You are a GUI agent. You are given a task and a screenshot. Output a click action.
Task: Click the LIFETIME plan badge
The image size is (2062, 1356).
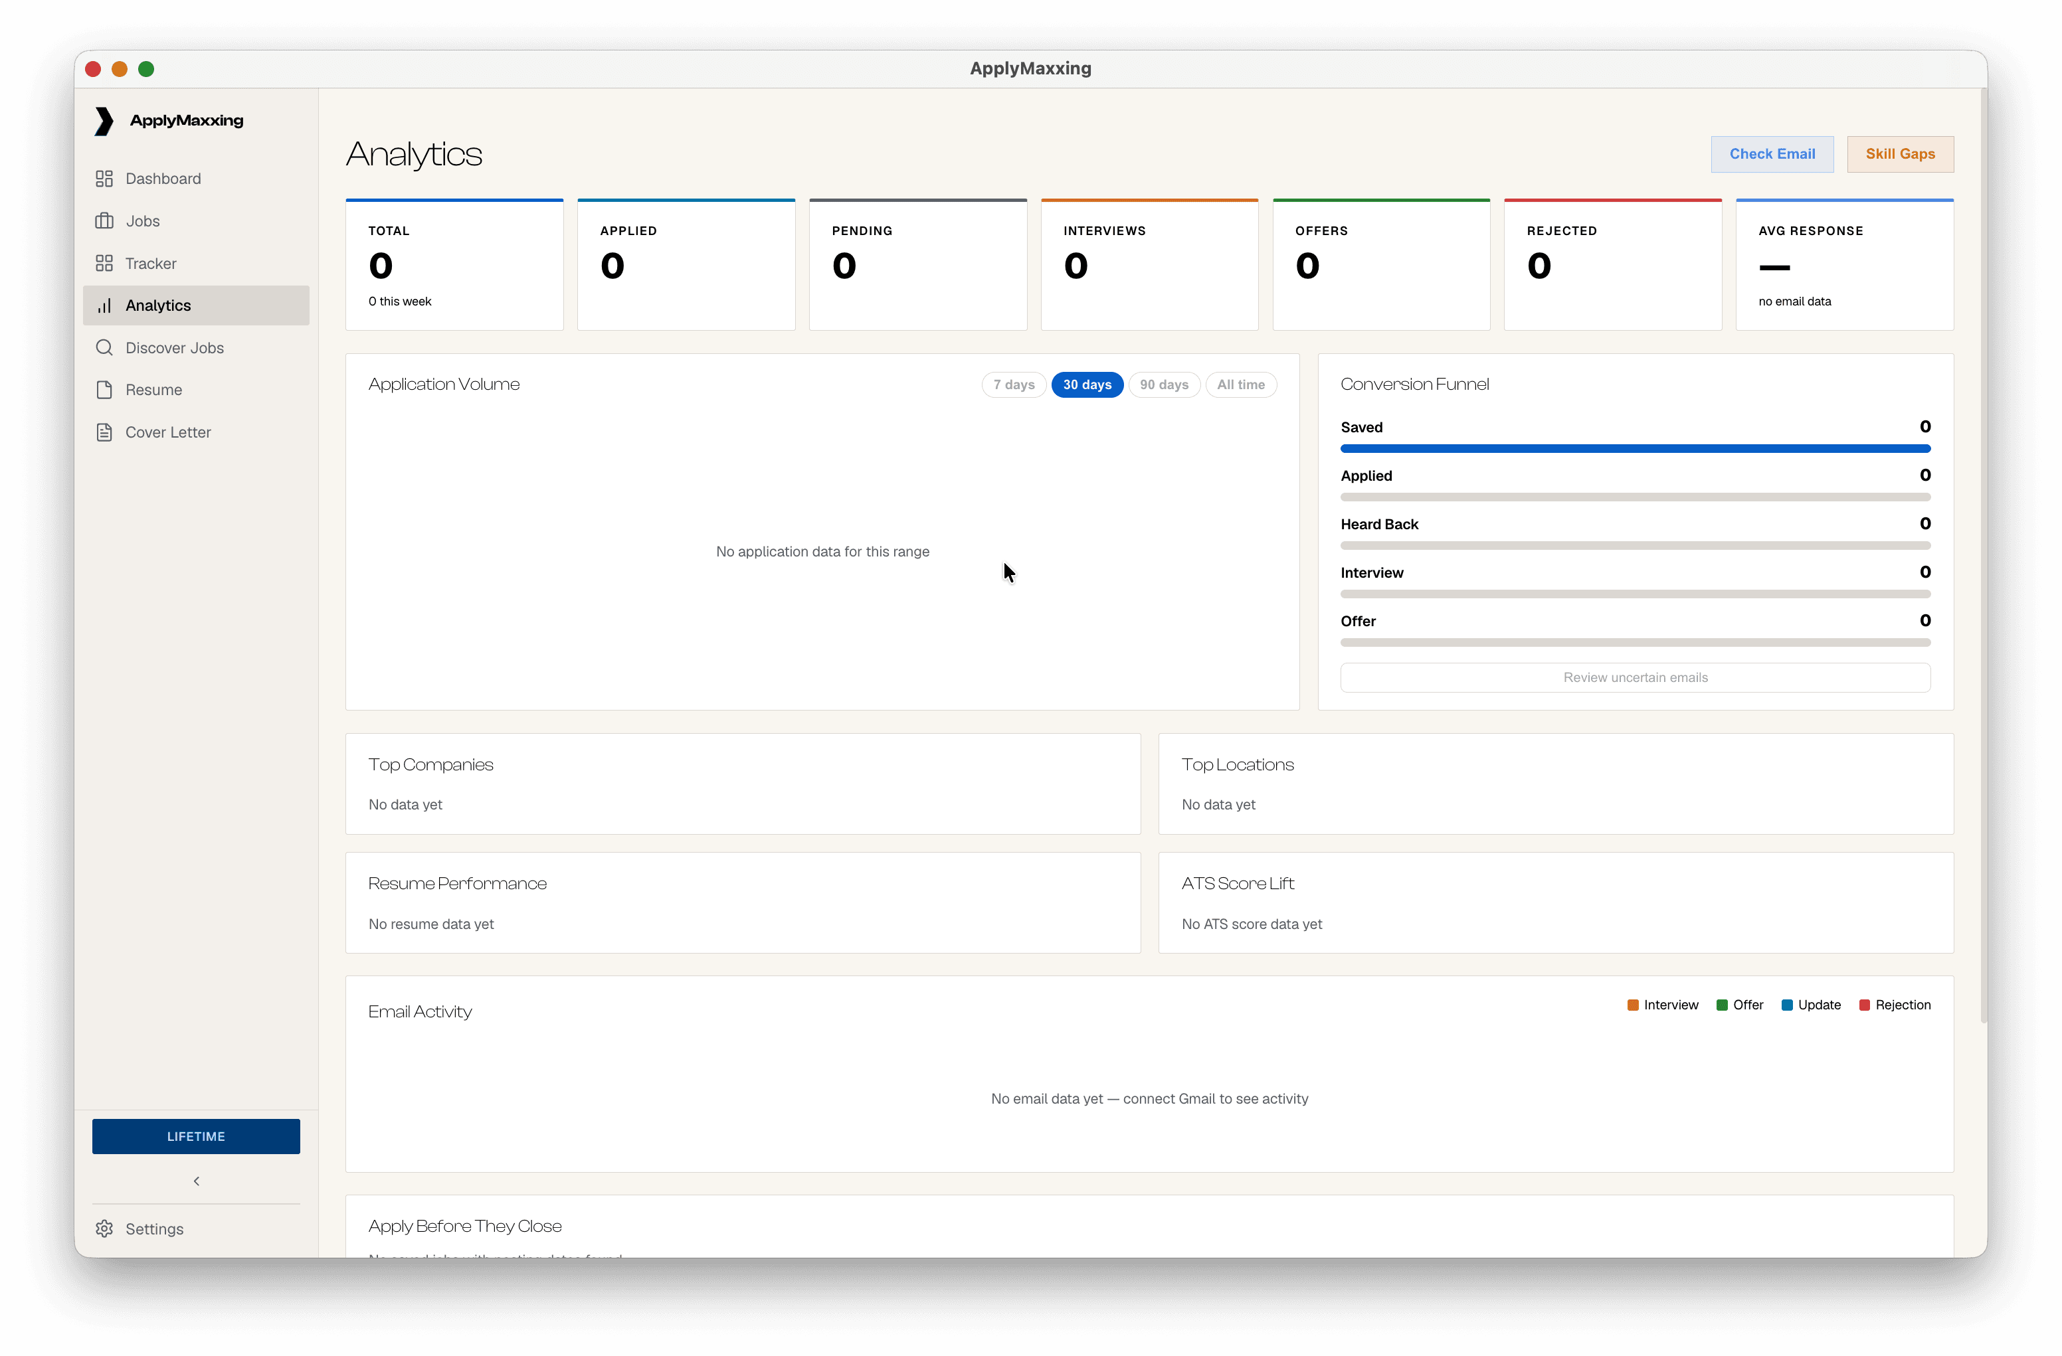196,1136
